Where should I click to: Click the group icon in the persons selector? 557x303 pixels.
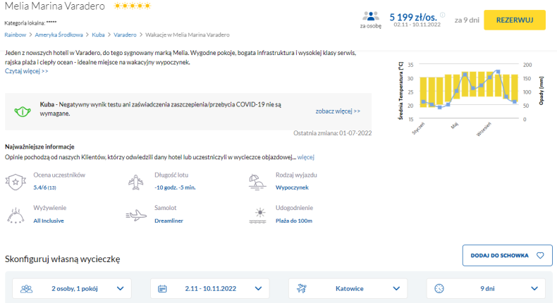tap(26, 289)
